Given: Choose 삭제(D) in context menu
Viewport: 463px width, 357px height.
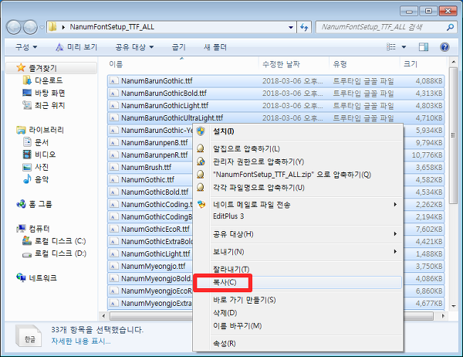Looking at the screenshot, I should click(x=298, y=313).
